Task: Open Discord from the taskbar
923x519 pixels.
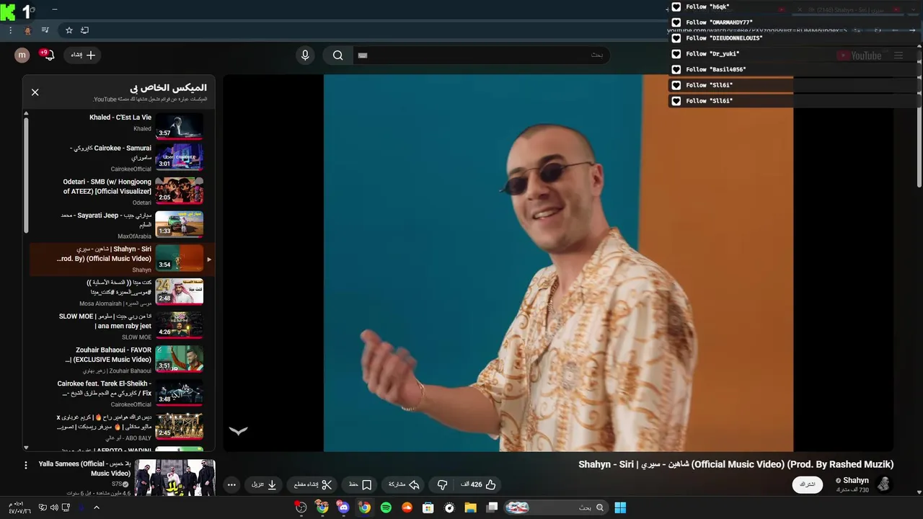Action: pyautogui.click(x=343, y=507)
